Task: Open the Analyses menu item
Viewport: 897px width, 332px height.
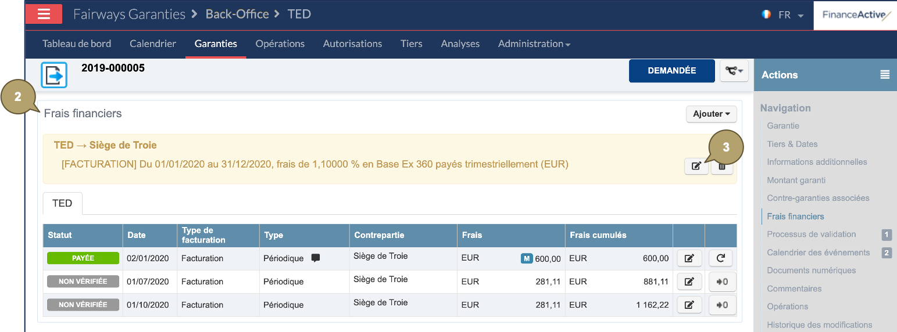Action: (x=460, y=44)
